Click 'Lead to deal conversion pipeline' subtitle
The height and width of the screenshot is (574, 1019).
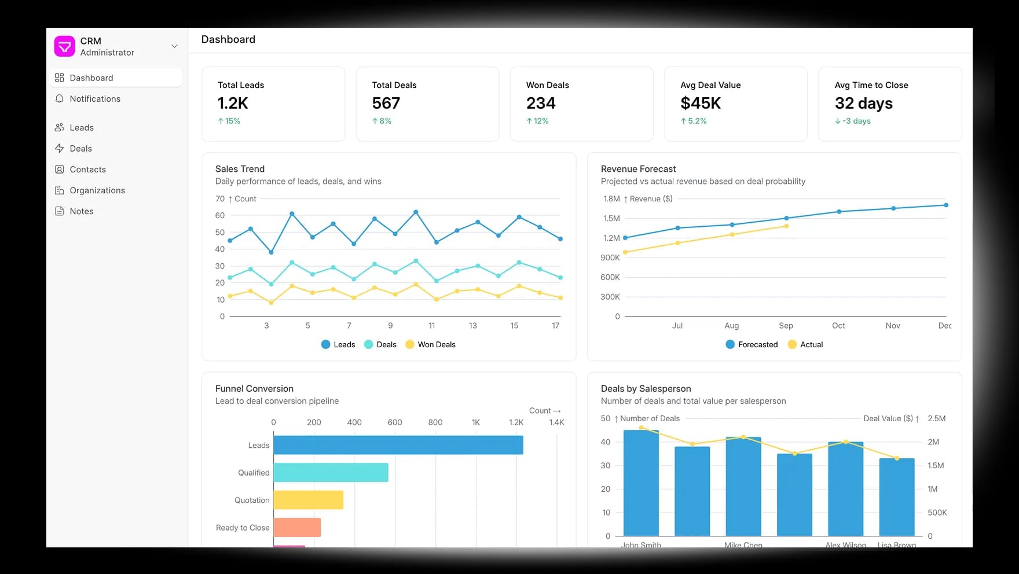tap(277, 401)
